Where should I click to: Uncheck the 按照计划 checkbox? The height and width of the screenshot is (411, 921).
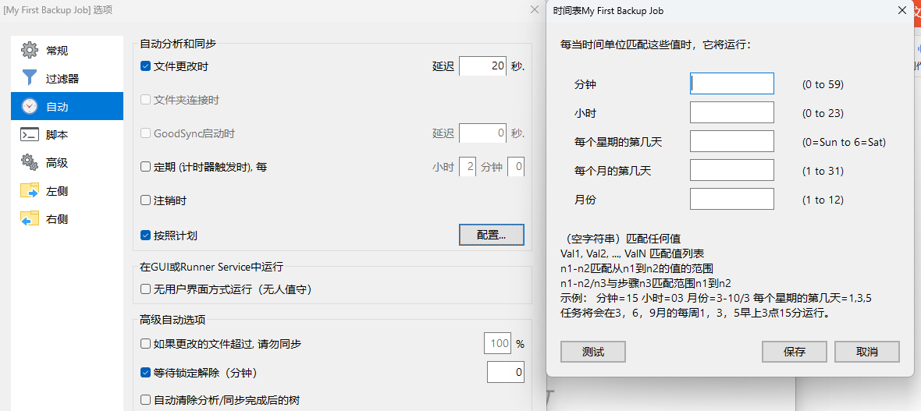point(146,236)
